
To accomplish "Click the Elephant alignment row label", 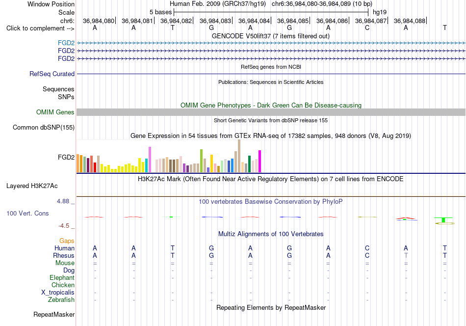I will click(62, 277).
